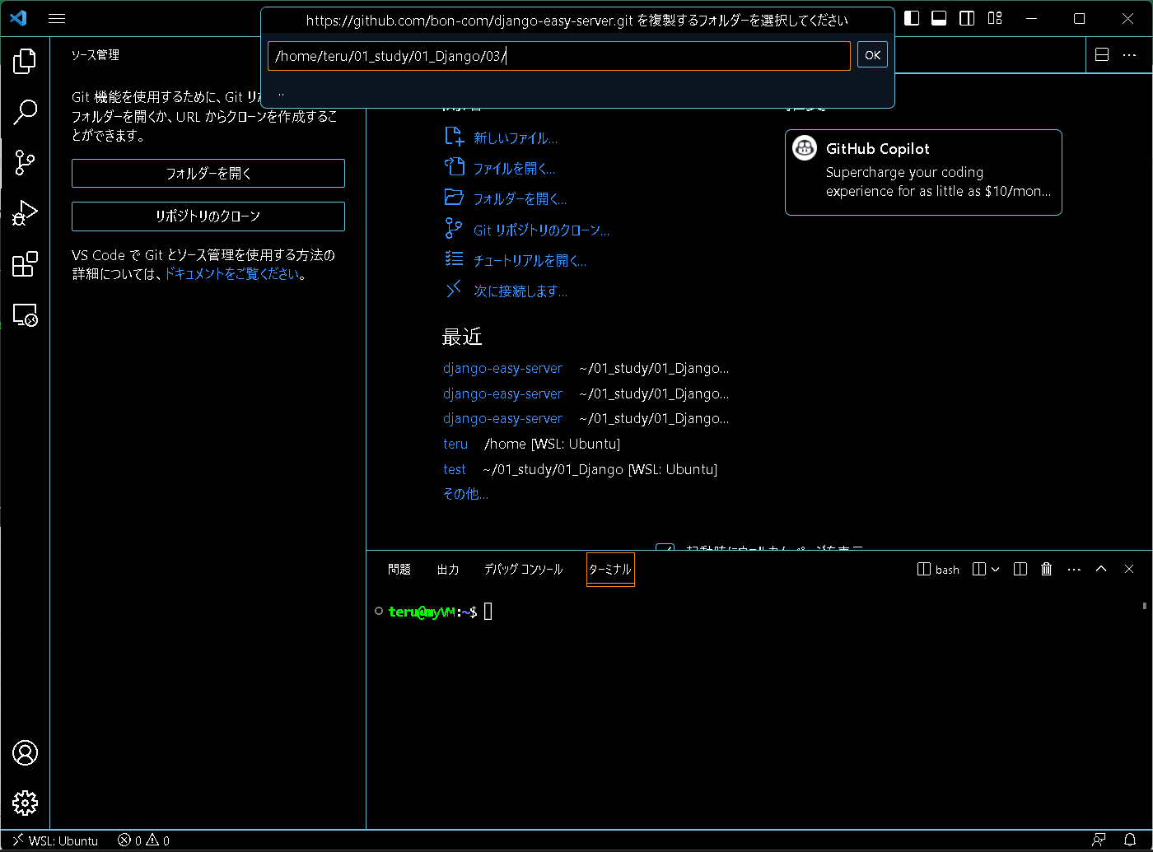
Task: Switch to 問題 panel tab
Action: coord(399,569)
